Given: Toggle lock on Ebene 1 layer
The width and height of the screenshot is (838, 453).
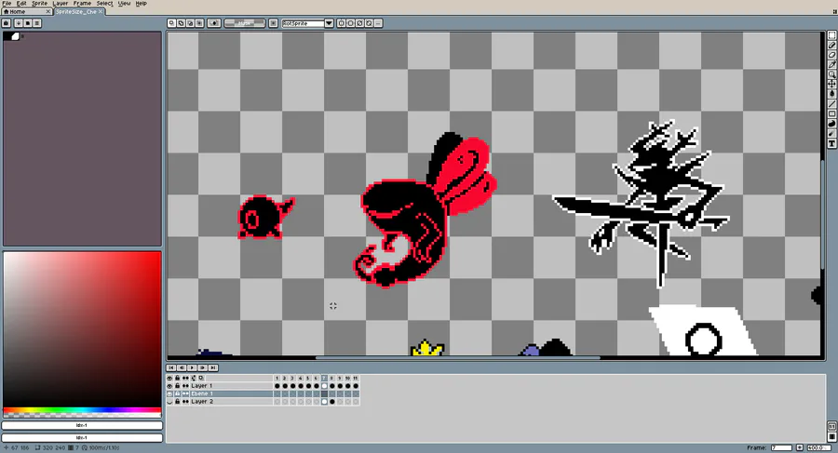Looking at the screenshot, I should 178,393.
